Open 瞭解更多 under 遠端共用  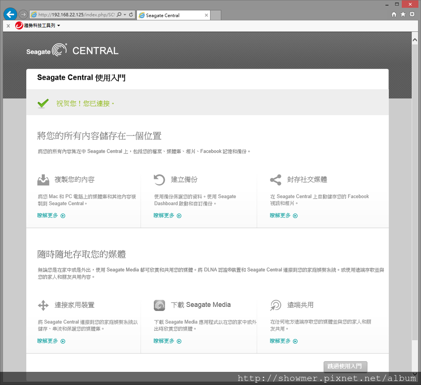tap(284, 341)
